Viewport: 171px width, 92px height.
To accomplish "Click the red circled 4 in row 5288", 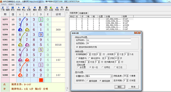I will [20, 75].
